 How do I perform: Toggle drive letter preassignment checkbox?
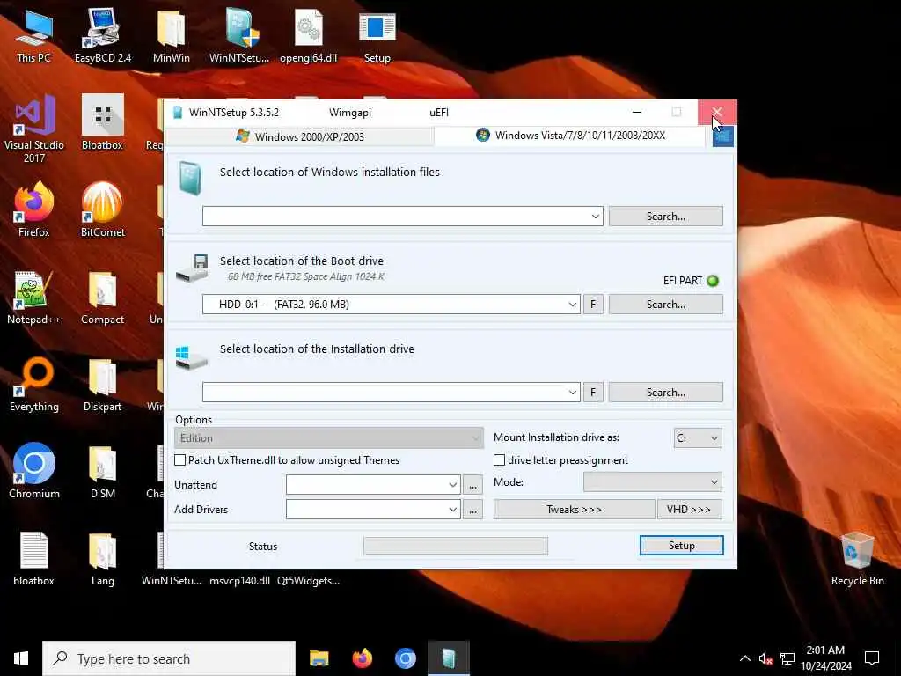pyautogui.click(x=500, y=459)
